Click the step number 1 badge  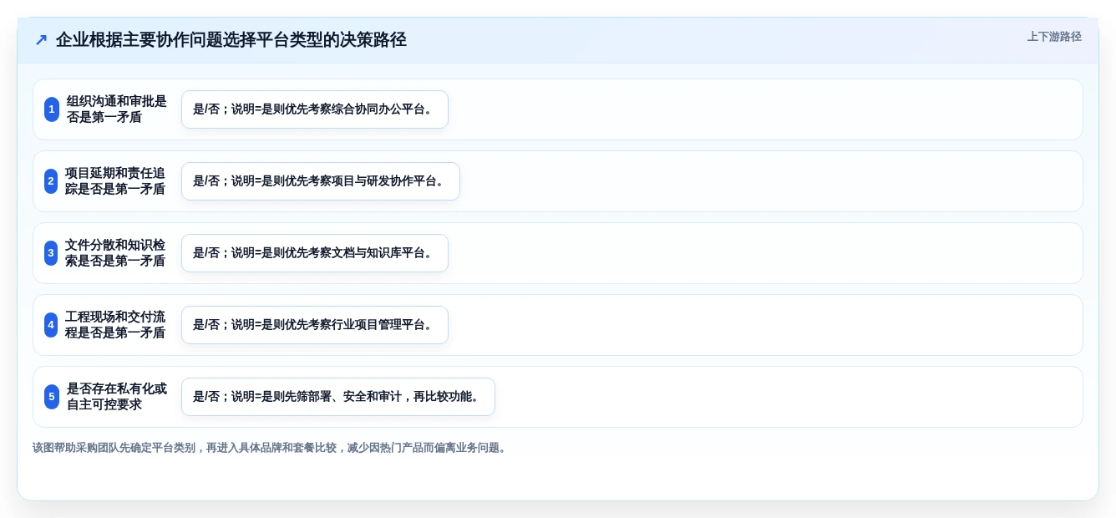[52, 109]
